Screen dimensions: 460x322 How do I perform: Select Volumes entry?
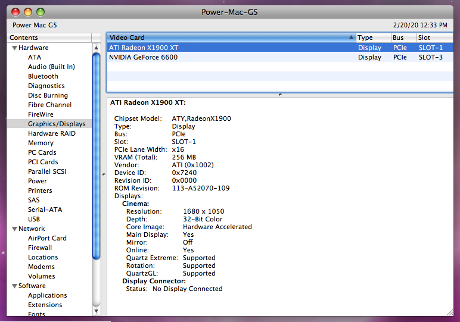[41, 276]
